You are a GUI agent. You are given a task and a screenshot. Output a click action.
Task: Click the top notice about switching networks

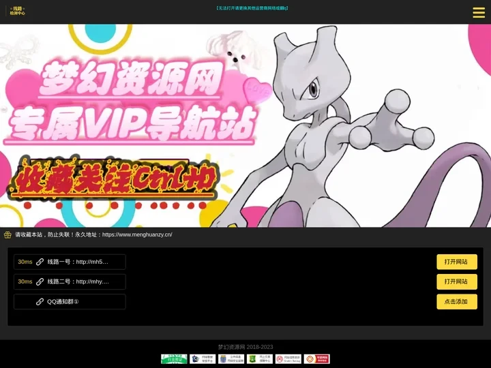pyautogui.click(x=252, y=8)
